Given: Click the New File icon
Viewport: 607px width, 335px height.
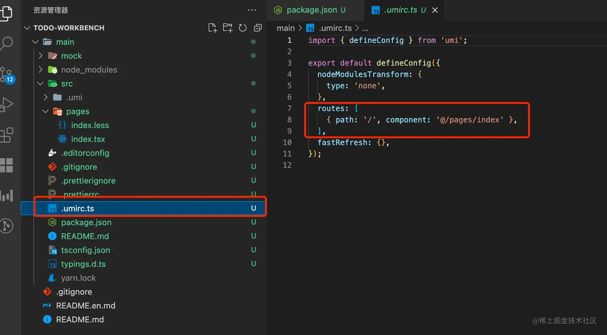Looking at the screenshot, I should pyautogui.click(x=212, y=28).
